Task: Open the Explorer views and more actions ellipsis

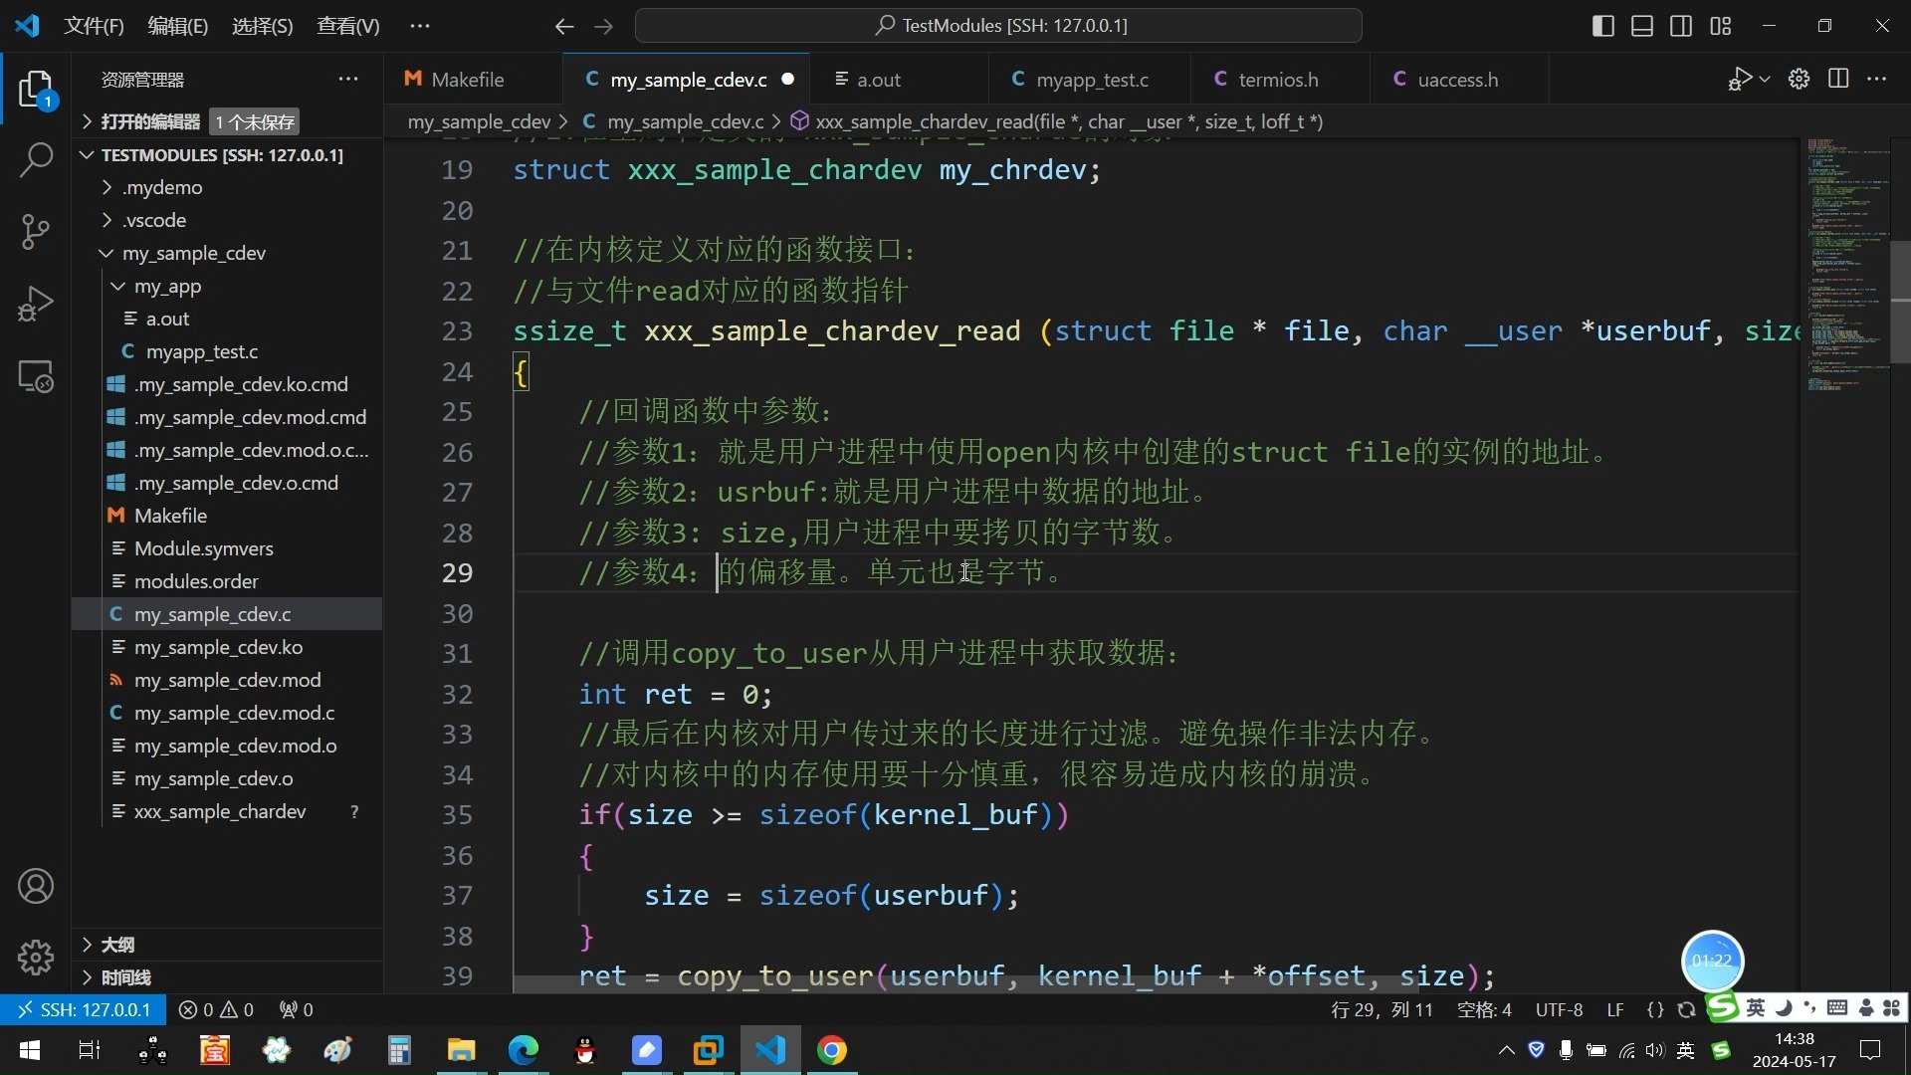Action: tap(348, 79)
